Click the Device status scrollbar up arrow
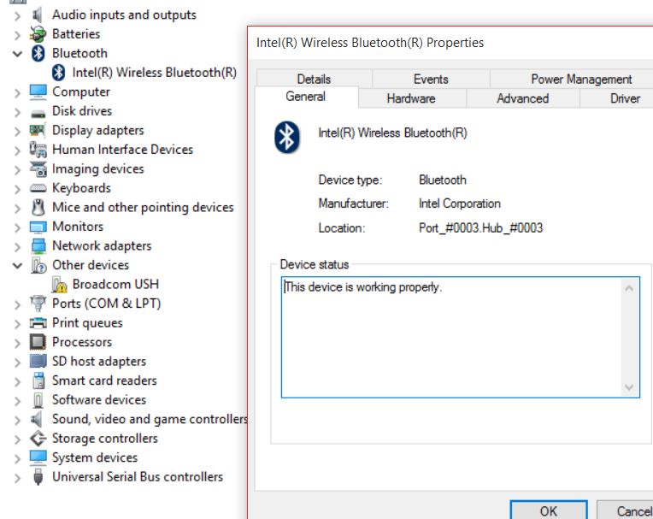 pos(629,288)
